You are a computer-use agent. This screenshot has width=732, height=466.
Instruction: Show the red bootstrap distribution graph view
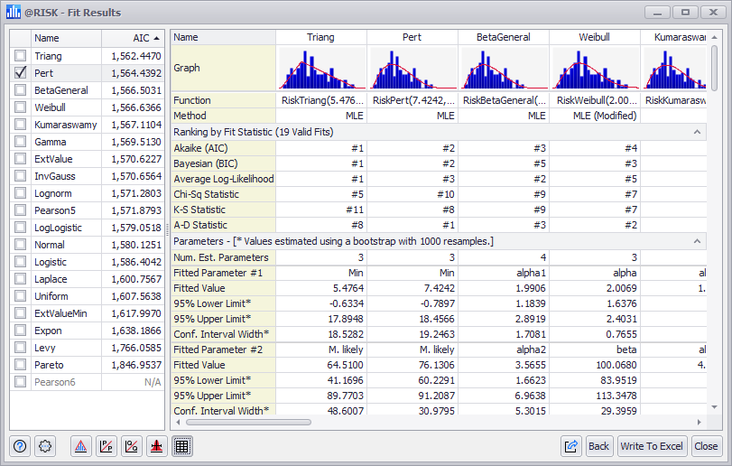click(157, 446)
